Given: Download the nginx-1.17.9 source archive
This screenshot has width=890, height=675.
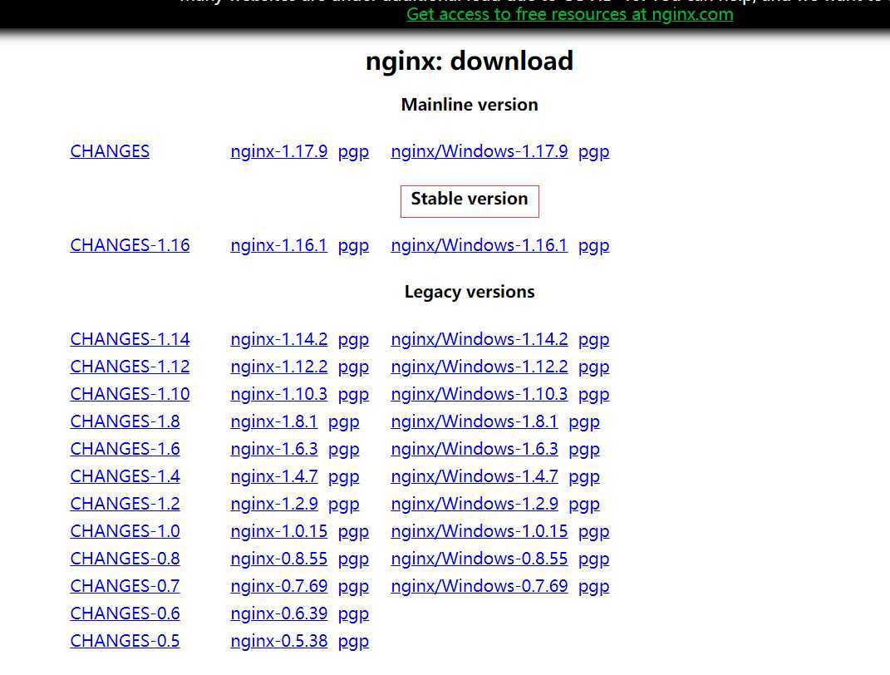Looking at the screenshot, I should coord(278,151).
